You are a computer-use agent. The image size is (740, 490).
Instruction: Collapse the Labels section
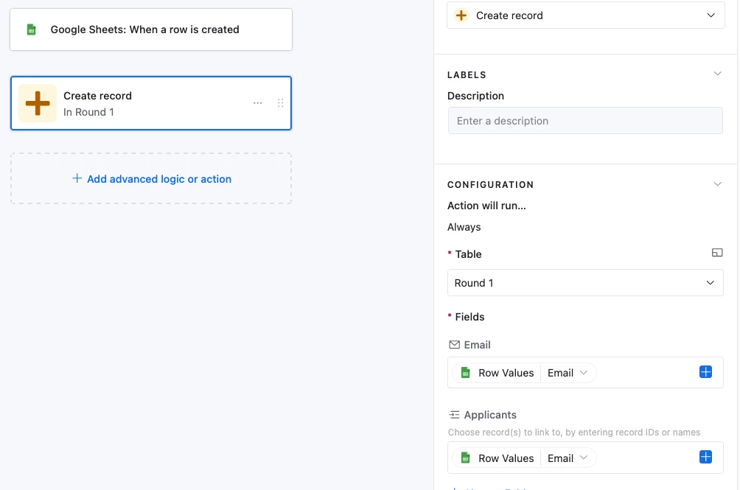[x=717, y=74]
